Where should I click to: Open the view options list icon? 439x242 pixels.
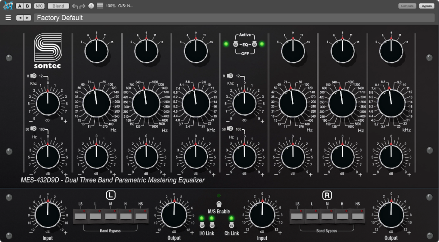click(100, 6)
